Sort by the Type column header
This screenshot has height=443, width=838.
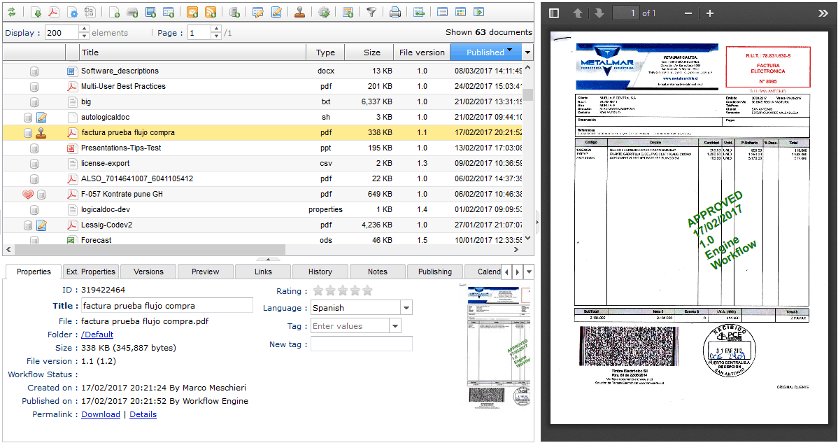325,52
